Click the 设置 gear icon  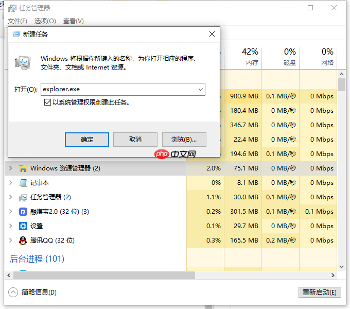[23, 226]
